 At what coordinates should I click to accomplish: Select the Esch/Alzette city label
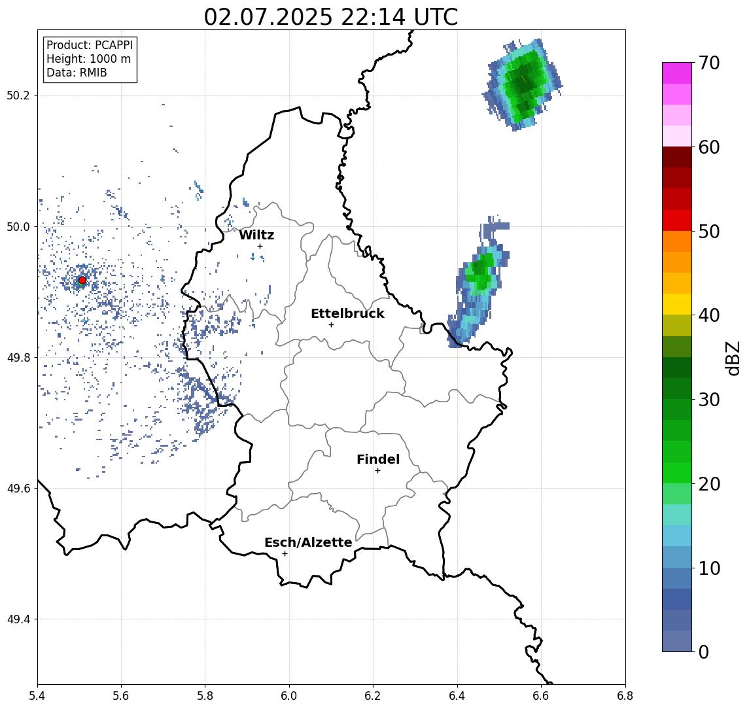pos(308,542)
